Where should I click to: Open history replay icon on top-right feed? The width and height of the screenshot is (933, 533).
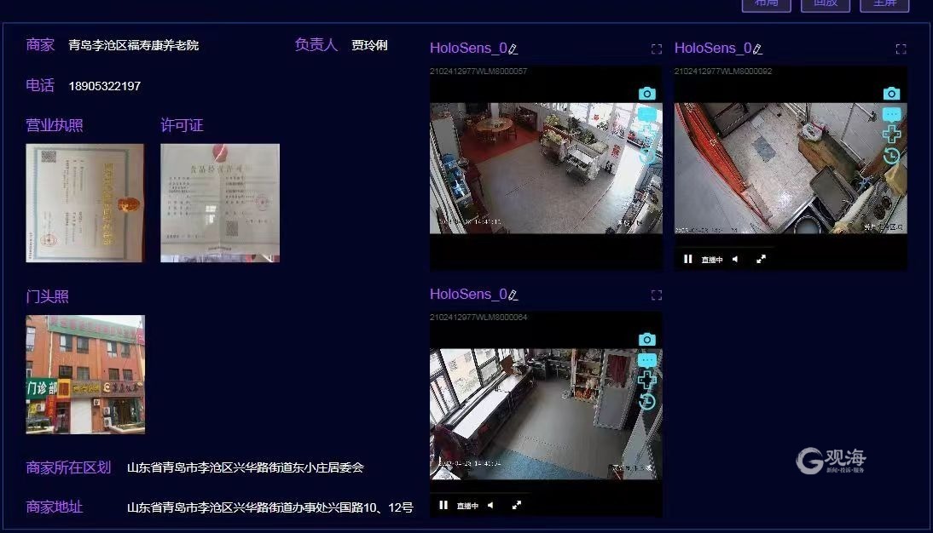891,156
